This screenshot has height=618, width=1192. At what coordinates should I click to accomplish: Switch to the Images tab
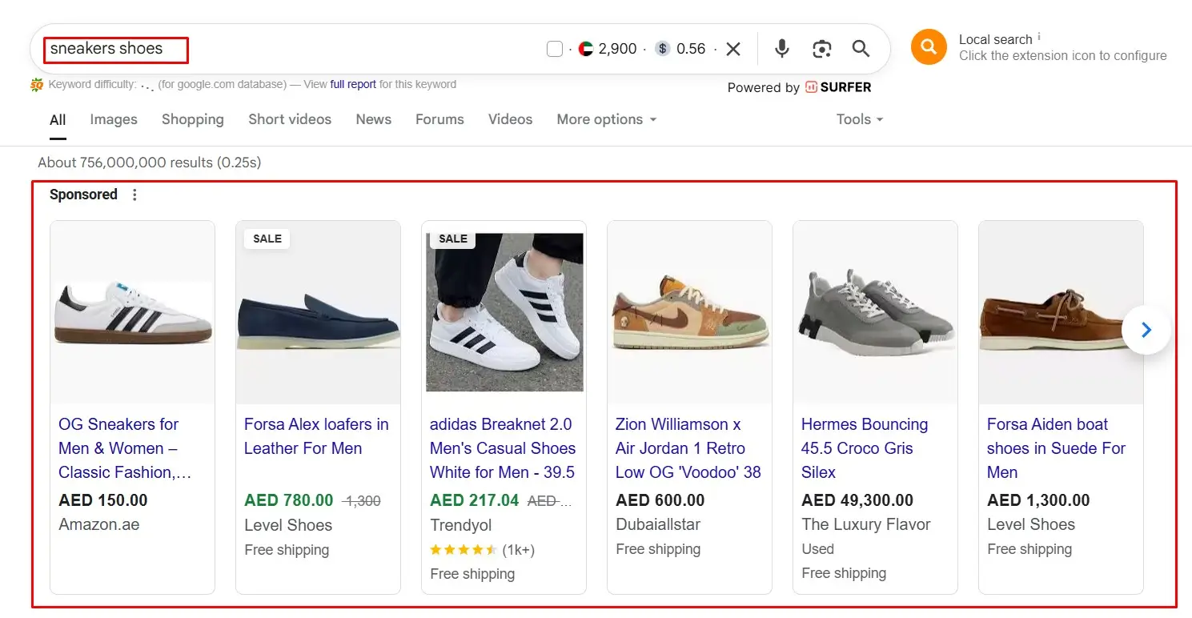[x=114, y=119]
